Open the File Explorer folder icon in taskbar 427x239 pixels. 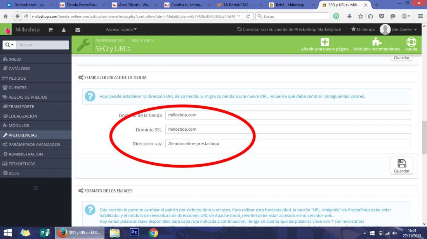115,233
